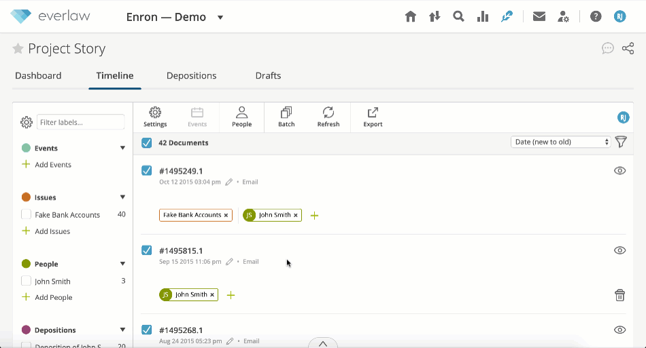Open timeline Settings in the toolbar
Screen dimensions: 646x348
click(x=155, y=117)
